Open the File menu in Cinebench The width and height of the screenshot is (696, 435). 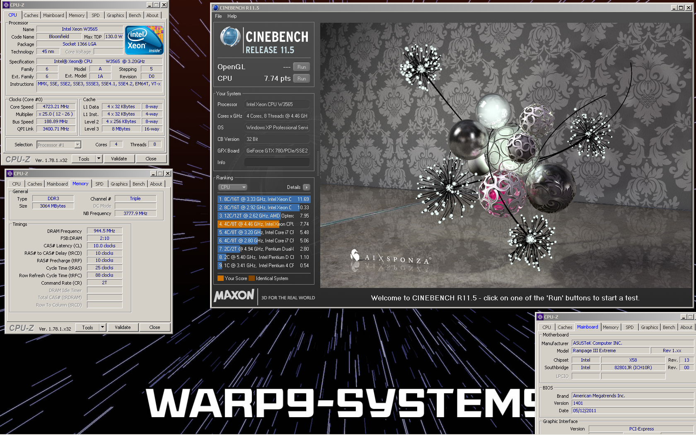point(218,16)
